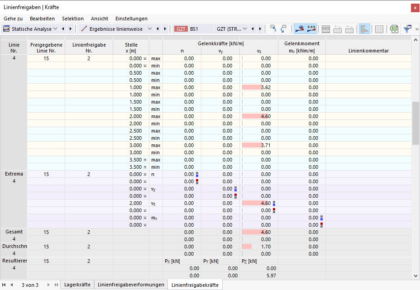The width and height of the screenshot is (420, 290).
Task: Select the highlighted table view icon
Action: point(365,29)
